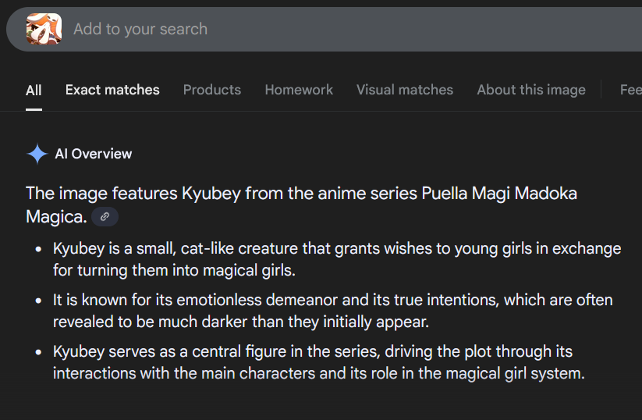Click the searched image thumbnail in search bar

[x=44, y=29]
